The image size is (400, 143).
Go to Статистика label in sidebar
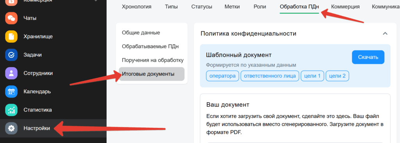pos(37,110)
